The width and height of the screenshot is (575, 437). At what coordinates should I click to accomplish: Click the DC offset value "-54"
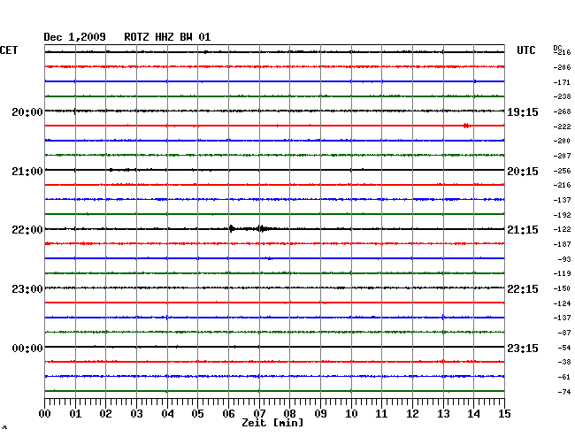pyautogui.click(x=564, y=348)
